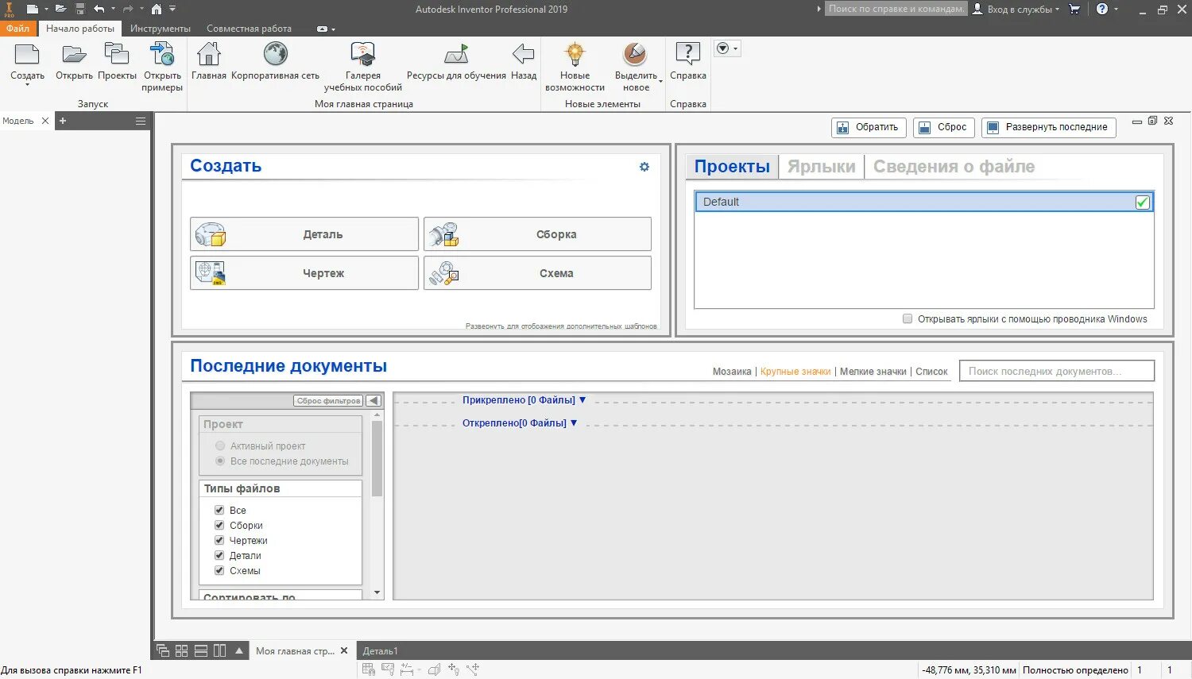
Task: Switch to the Инструменты ribbon tab
Action: point(161,29)
